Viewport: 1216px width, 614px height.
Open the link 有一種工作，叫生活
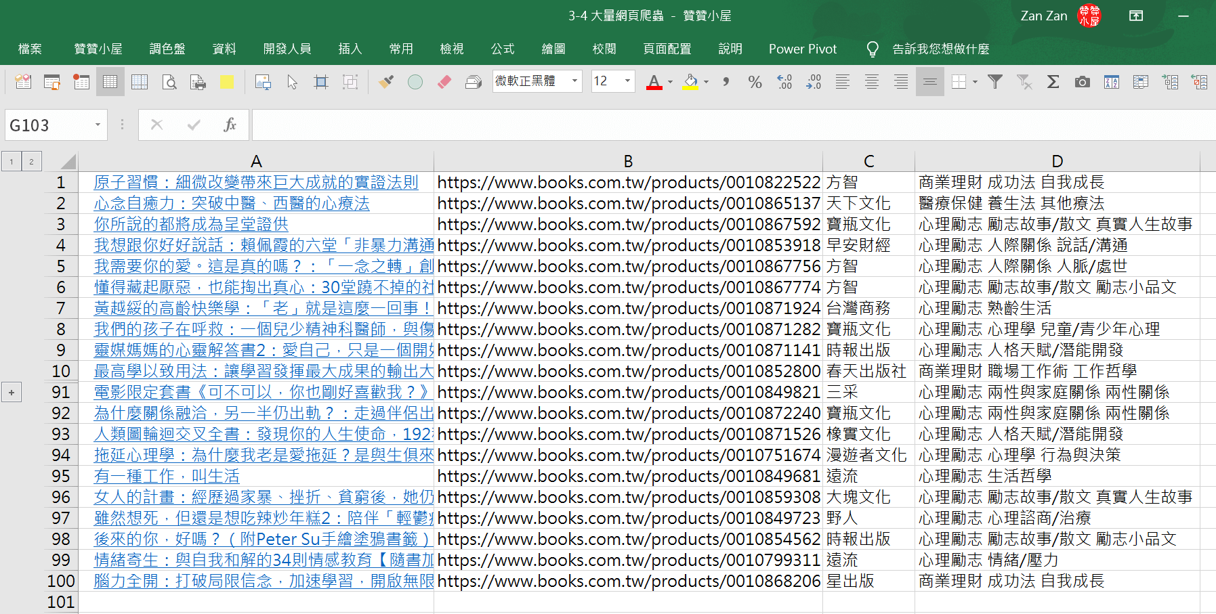click(167, 476)
